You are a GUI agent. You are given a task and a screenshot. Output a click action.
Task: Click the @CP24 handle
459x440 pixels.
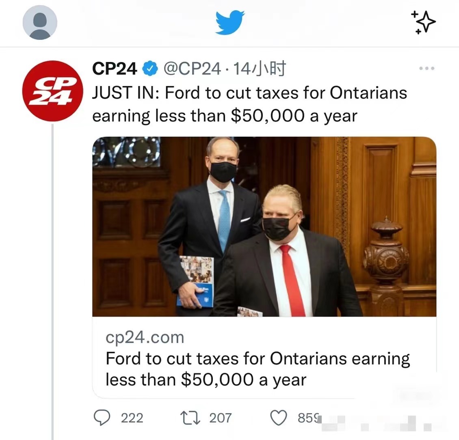192,69
